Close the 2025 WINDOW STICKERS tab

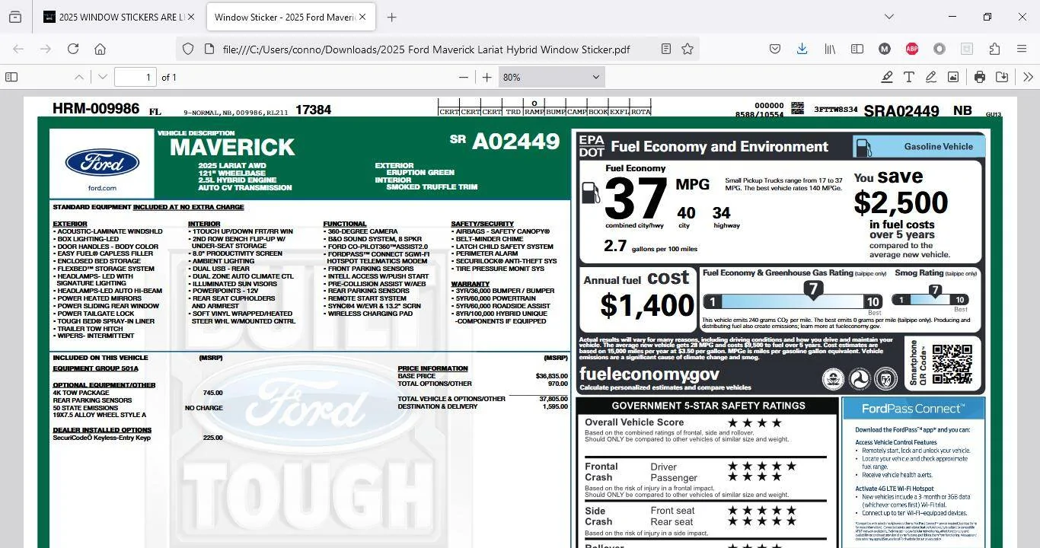click(x=191, y=17)
